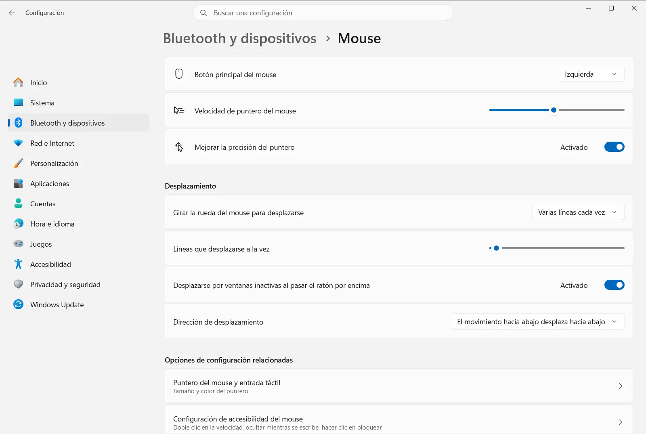
Task: Click the Buscar una configuración search box
Action: [323, 13]
